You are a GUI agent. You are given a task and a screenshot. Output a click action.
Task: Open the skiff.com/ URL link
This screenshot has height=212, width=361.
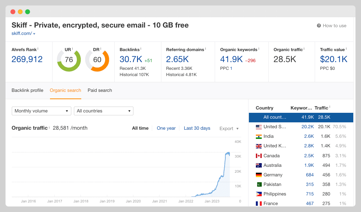(22, 33)
